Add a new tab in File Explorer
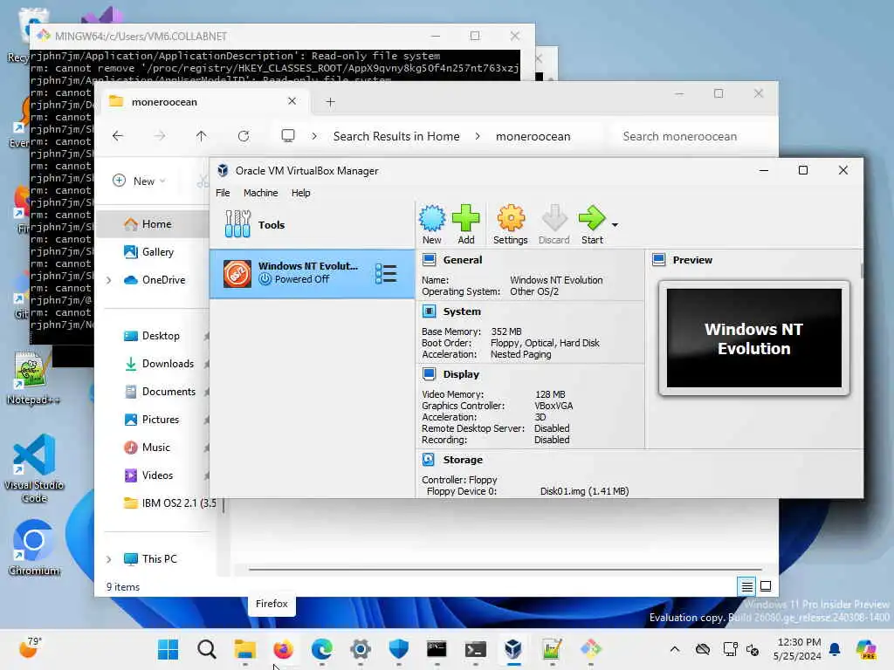Image resolution: width=894 pixels, height=670 pixels. [330, 102]
